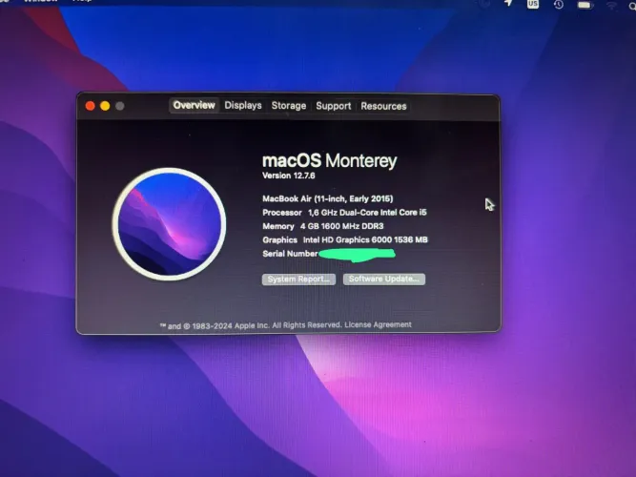Click the Version 12.7.6 text
The height and width of the screenshot is (477, 636).
point(289,176)
